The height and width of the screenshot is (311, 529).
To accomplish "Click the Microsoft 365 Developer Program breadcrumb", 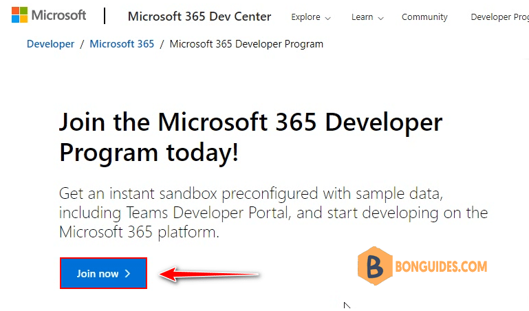I will point(246,44).
